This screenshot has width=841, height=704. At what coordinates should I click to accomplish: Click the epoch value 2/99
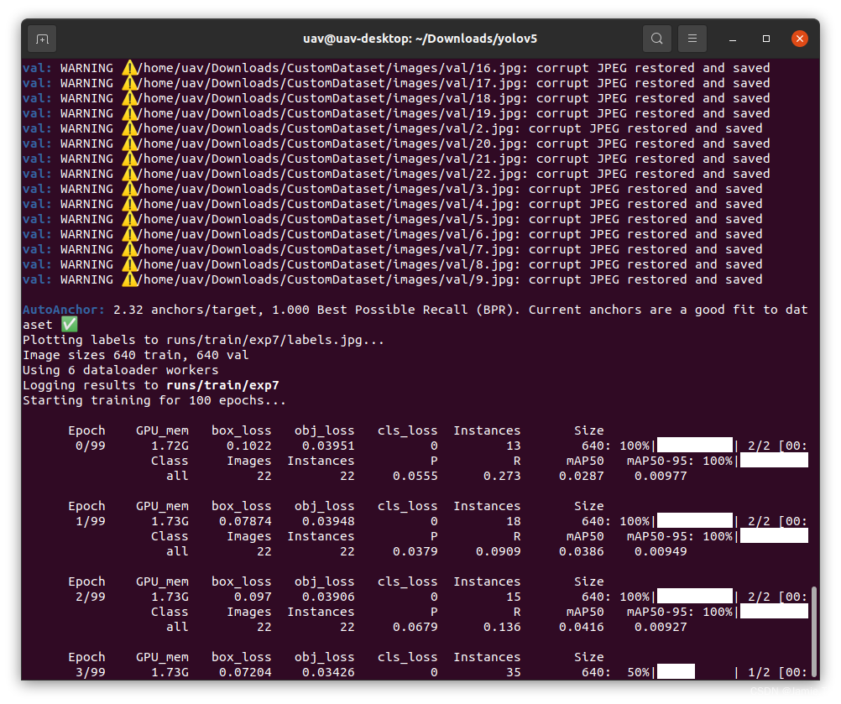click(x=91, y=597)
